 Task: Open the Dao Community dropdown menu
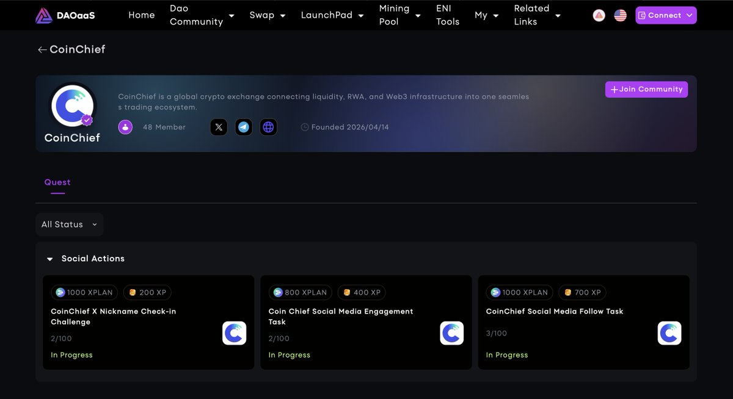(x=202, y=15)
